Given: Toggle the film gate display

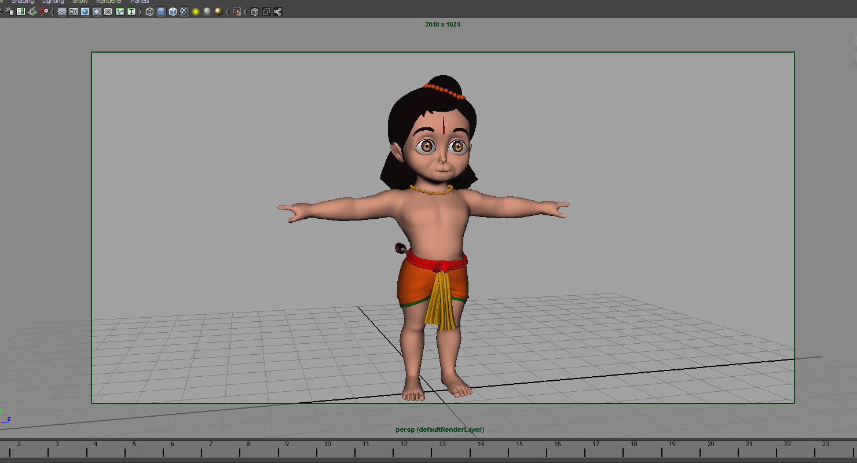Looking at the screenshot, I should click(x=74, y=12).
